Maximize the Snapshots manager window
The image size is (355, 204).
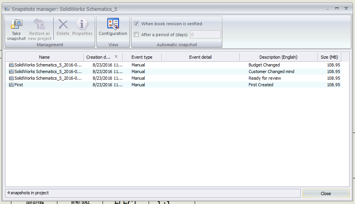(337, 9)
